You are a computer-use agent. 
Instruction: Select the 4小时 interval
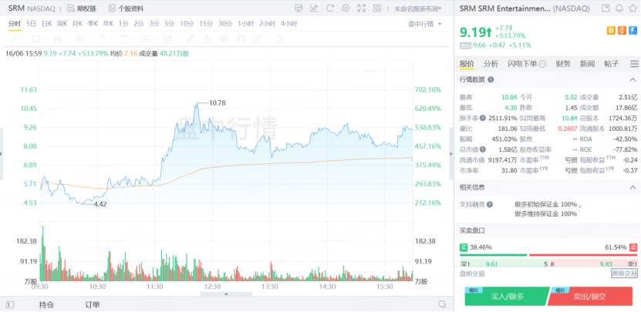coord(288,24)
